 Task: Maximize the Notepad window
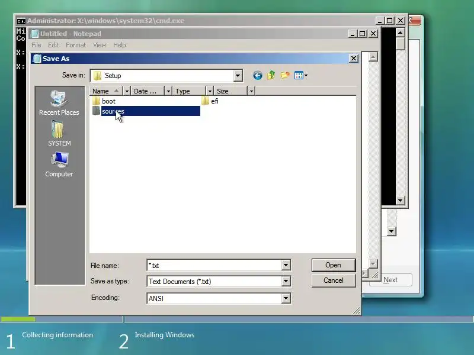(x=363, y=34)
